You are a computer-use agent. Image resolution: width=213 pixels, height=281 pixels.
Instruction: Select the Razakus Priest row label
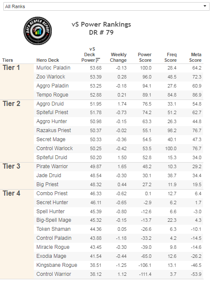point(53,130)
